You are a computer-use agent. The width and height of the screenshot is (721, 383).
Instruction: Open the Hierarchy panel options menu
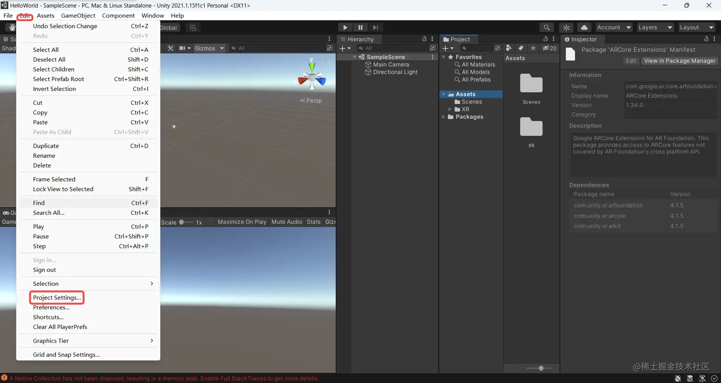tap(433, 39)
